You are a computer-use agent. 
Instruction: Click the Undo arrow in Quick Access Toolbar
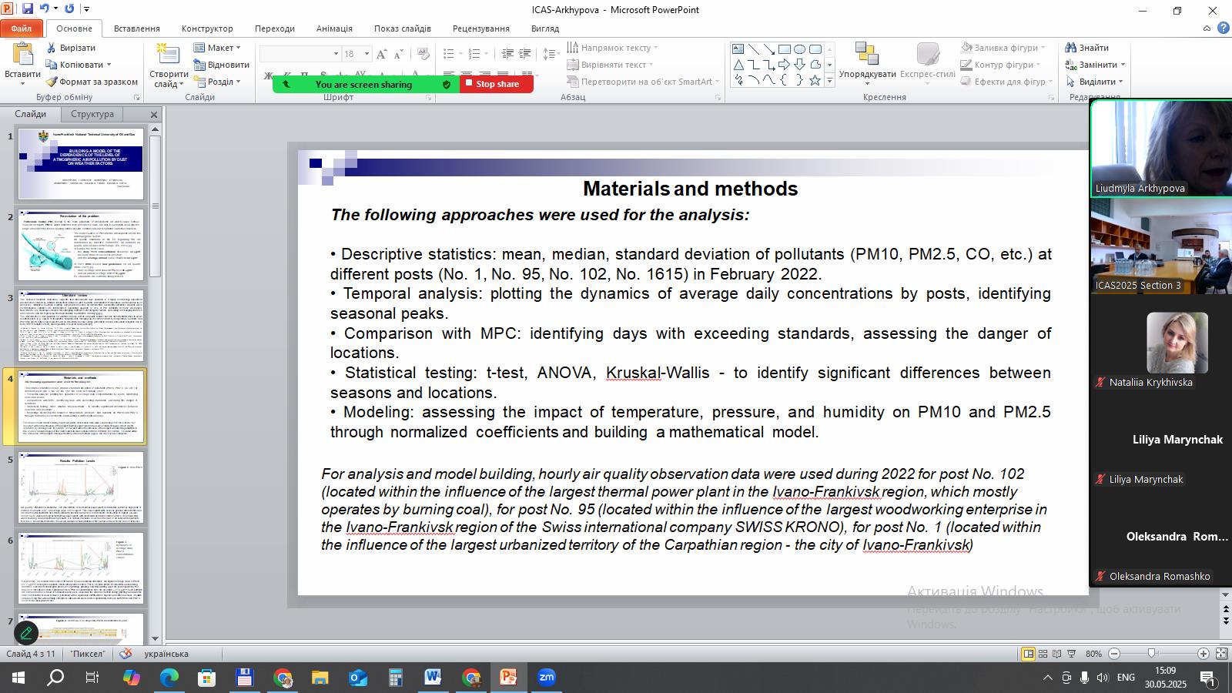tap(45, 9)
